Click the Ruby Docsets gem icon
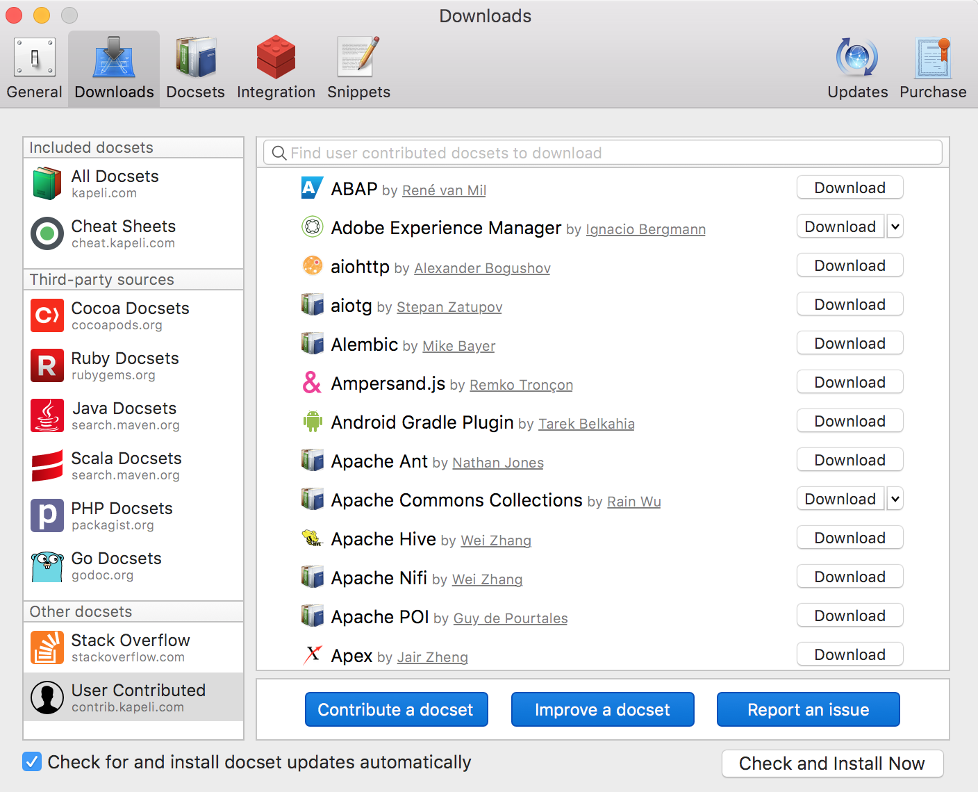This screenshot has height=792, width=978. tap(47, 365)
